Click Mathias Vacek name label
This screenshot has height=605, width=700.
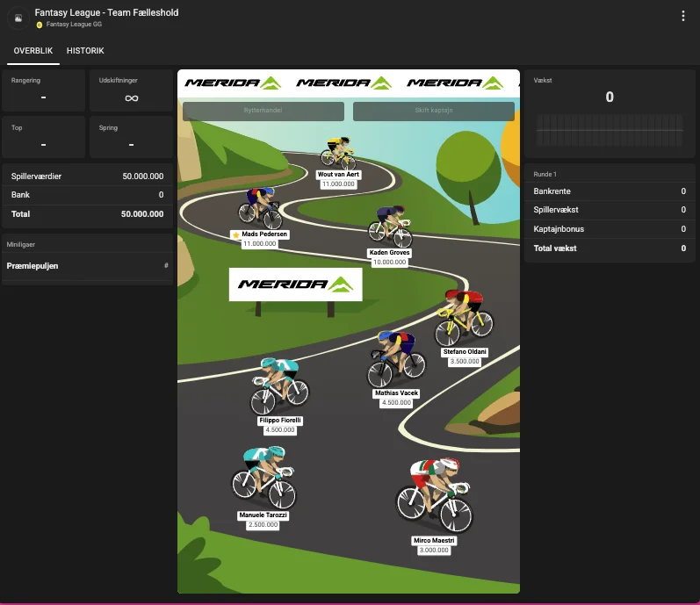(x=396, y=393)
